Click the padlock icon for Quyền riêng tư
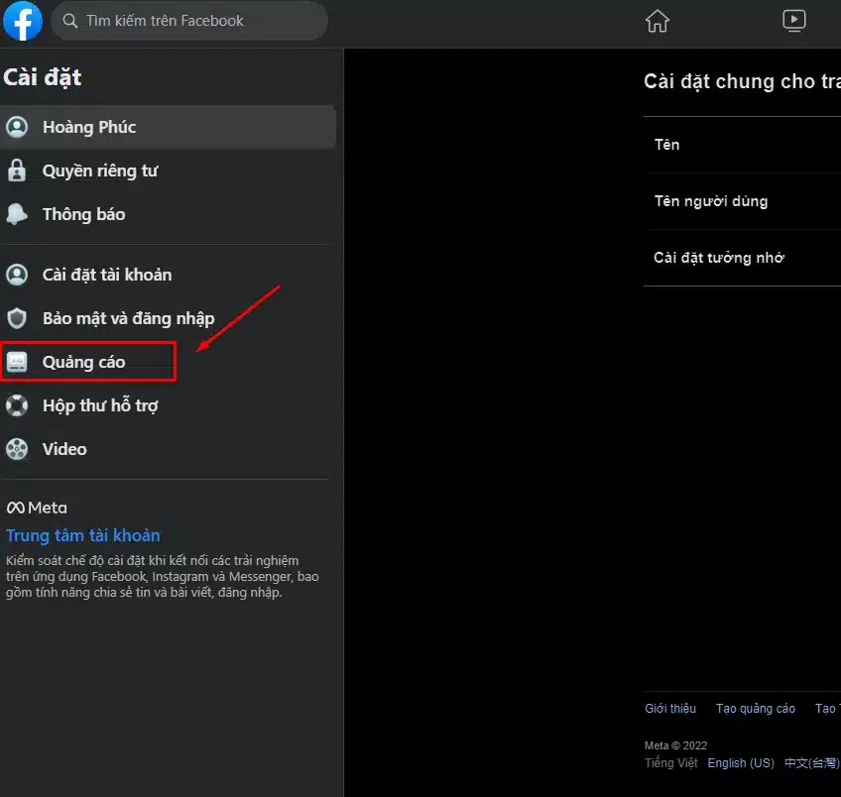Image resolution: width=841 pixels, height=797 pixels. click(17, 171)
